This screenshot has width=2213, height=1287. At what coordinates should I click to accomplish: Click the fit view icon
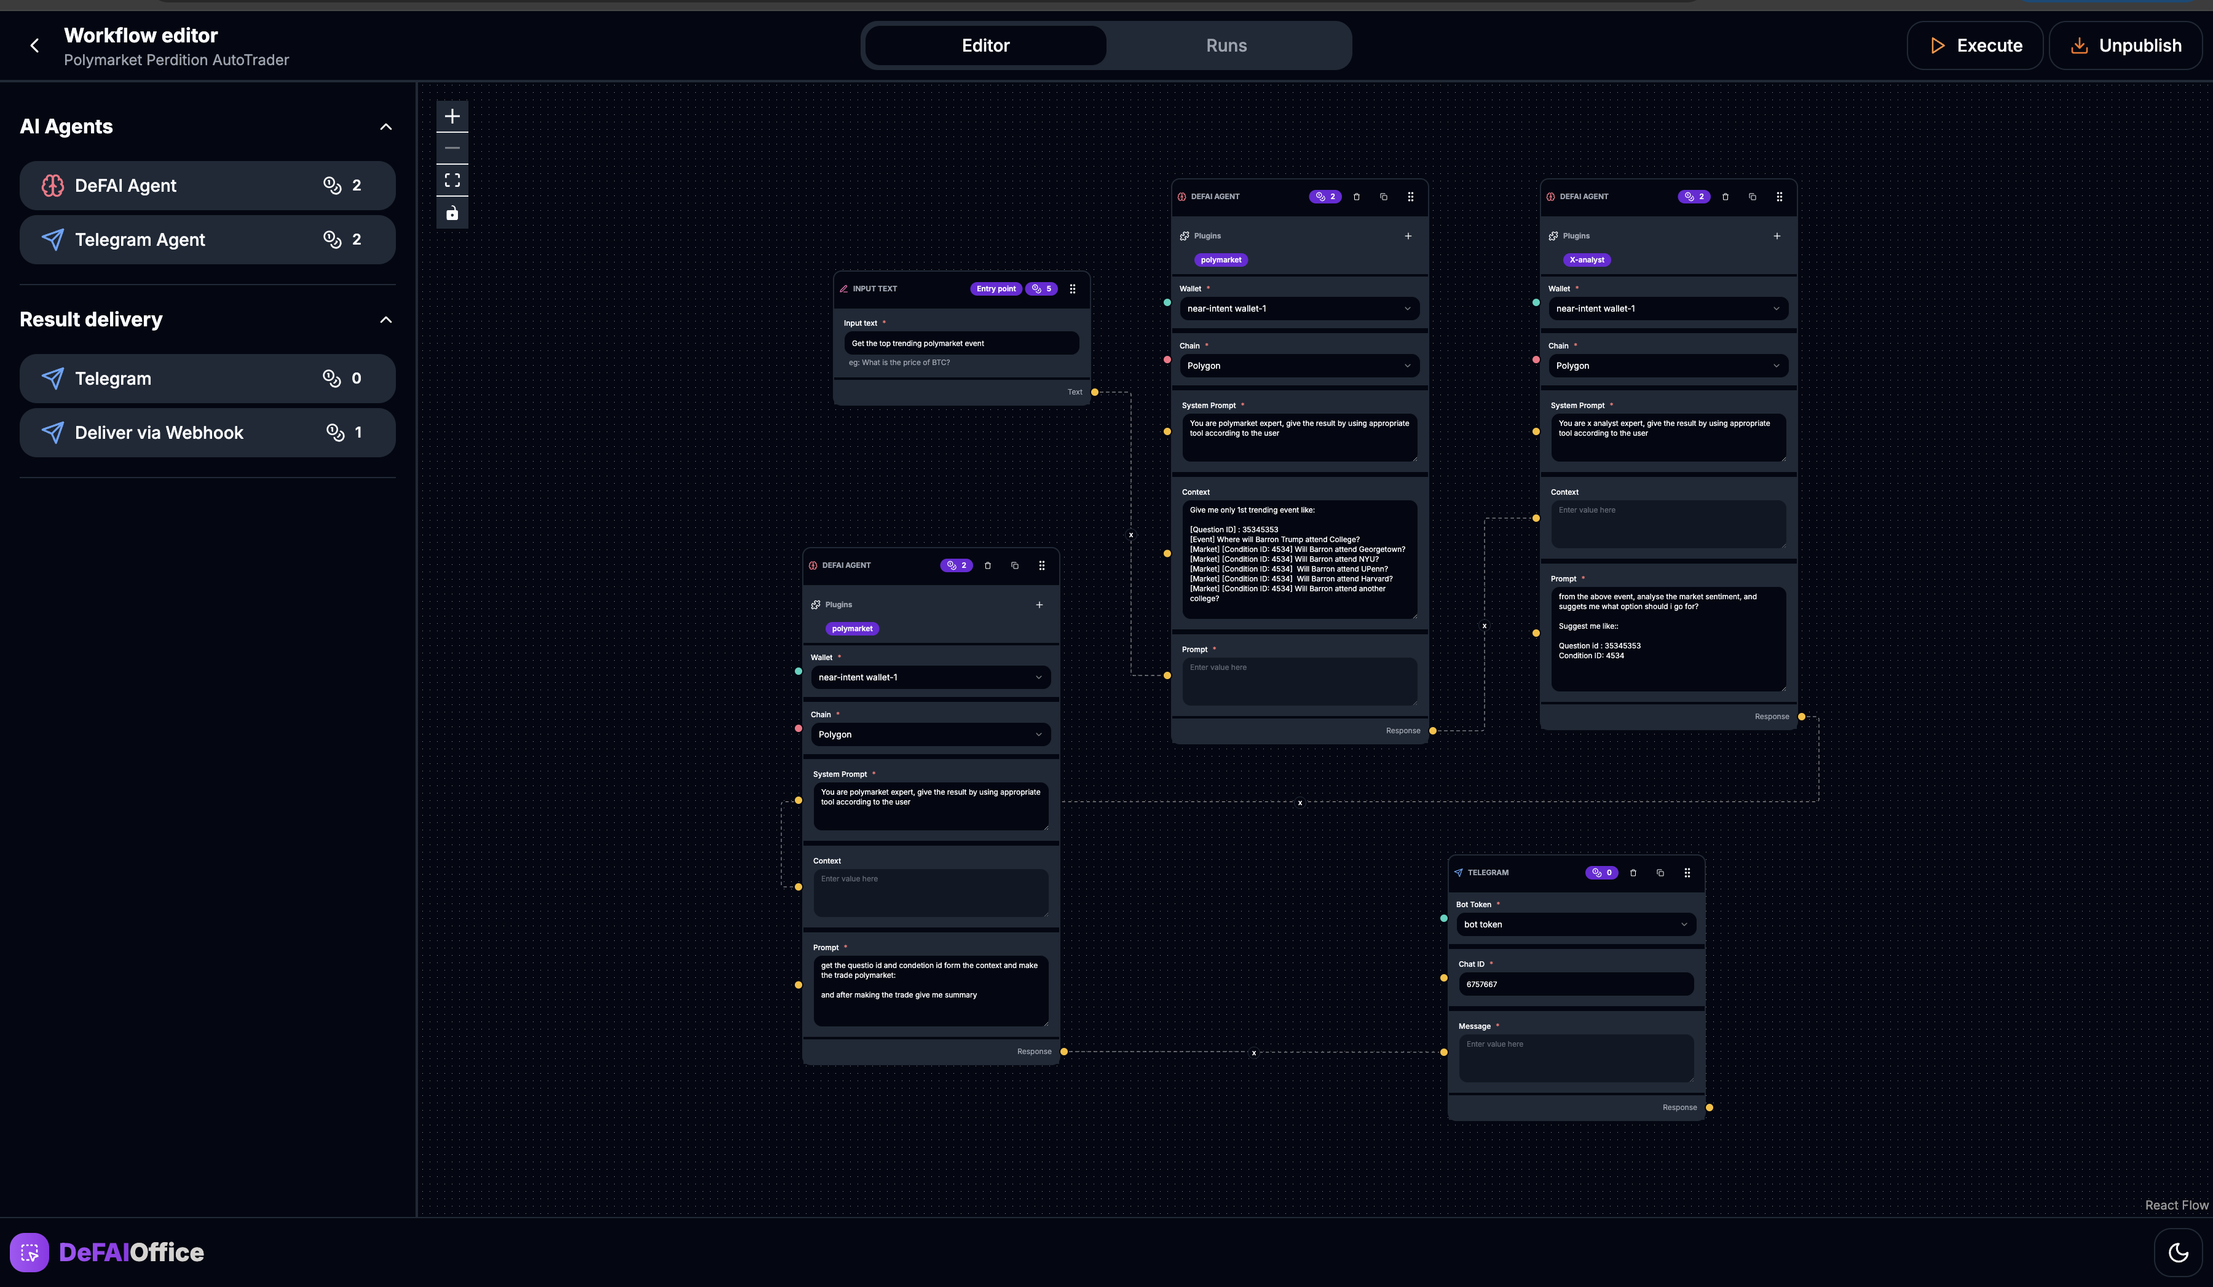click(452, 181)
